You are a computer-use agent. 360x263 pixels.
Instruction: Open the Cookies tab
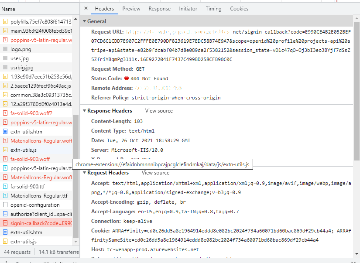coord(239,9)
